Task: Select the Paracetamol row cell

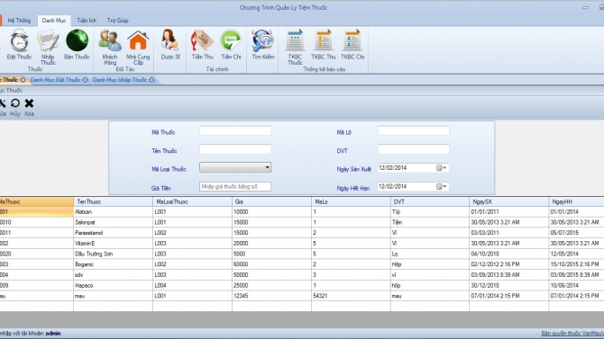Action: coord(114,233)
